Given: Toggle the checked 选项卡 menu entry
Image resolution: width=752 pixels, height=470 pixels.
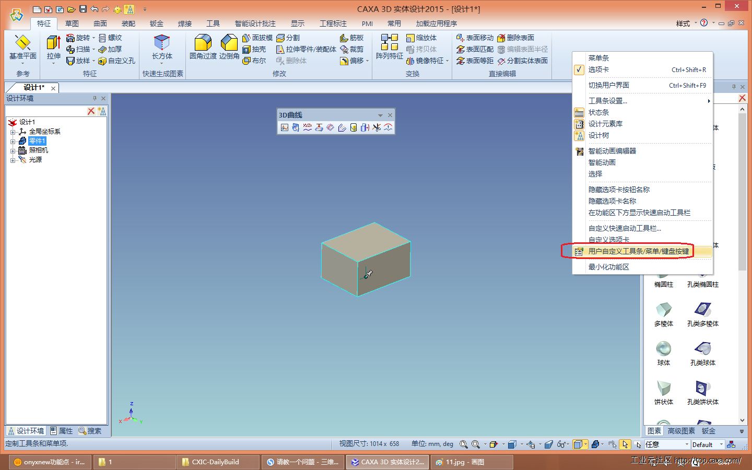Looking at the screenshot, I should [642, 69].
